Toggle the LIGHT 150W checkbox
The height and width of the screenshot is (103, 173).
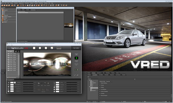point(7,56)
